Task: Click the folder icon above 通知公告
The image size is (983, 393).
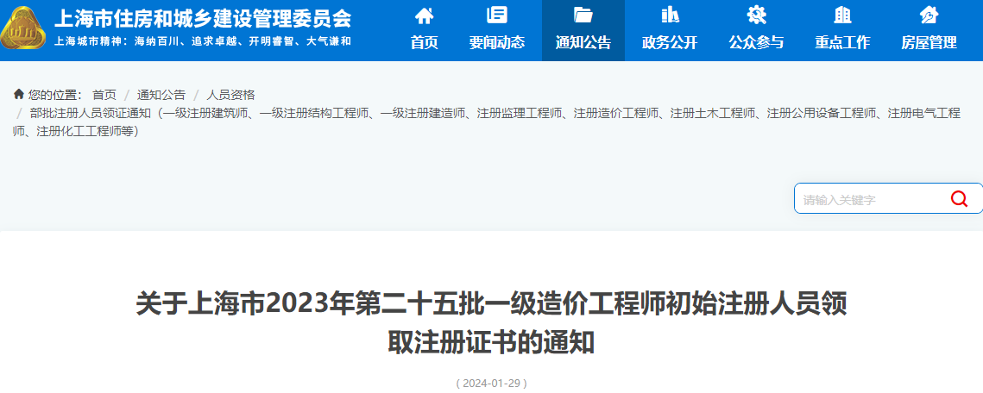Action: click(x=583, y=15)
